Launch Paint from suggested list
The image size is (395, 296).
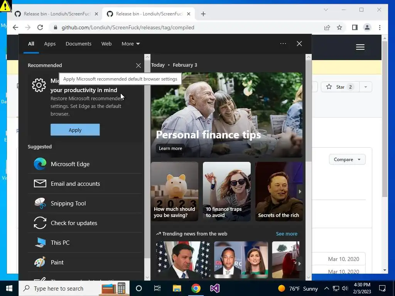click(84, 262)
